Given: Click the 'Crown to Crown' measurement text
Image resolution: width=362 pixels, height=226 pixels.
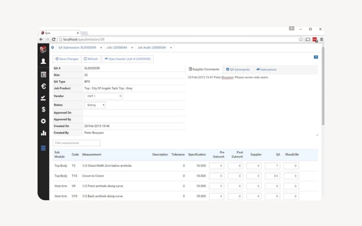Looking at the screenshot, I should pos(93,176).
